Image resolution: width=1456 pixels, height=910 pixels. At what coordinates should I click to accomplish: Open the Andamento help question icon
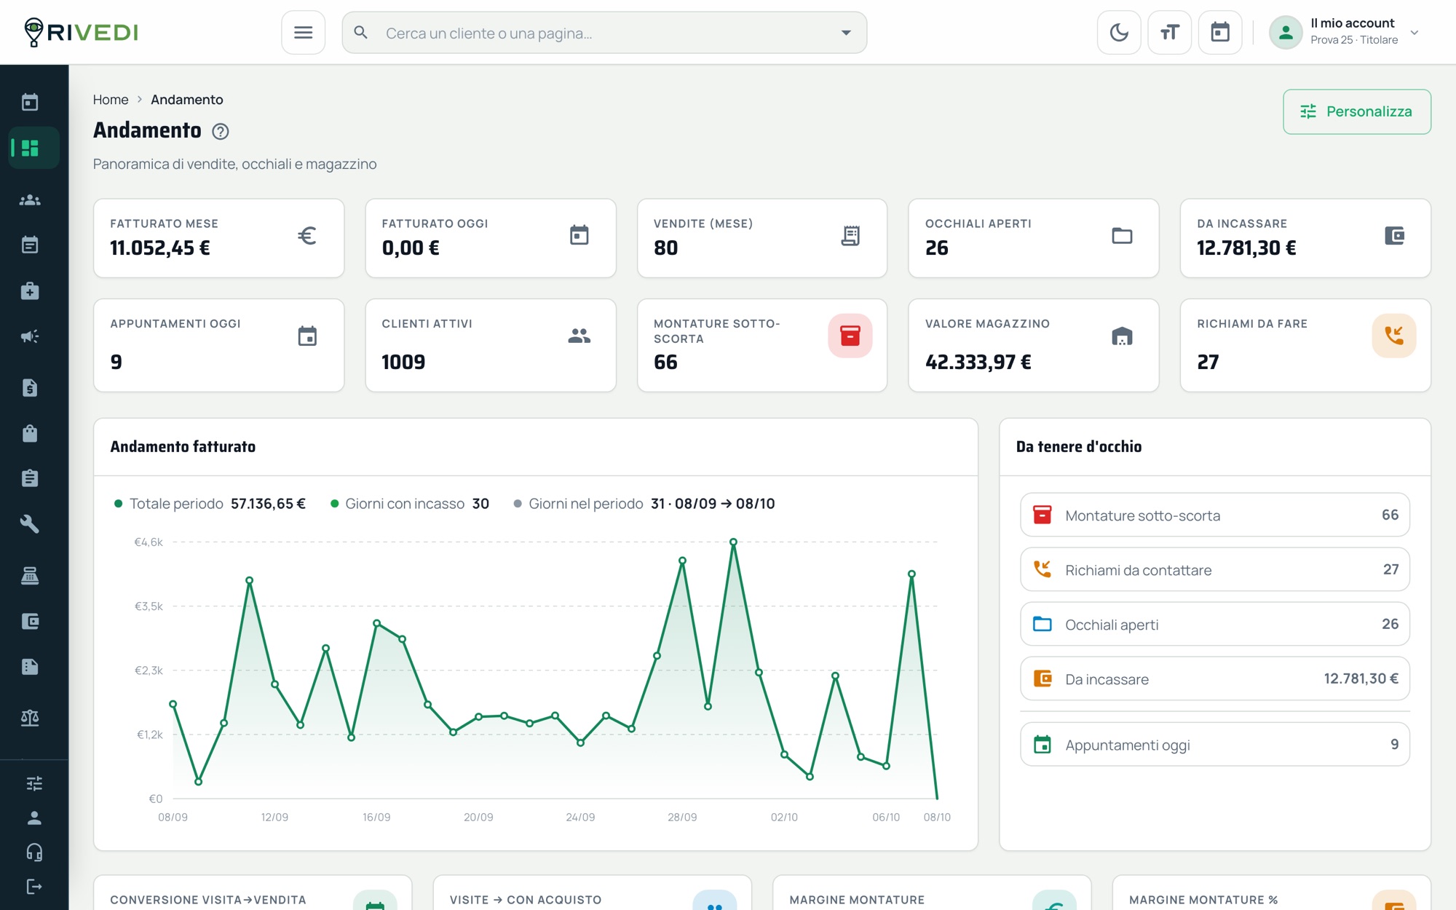pyautogui.click(x=220, y=131)
